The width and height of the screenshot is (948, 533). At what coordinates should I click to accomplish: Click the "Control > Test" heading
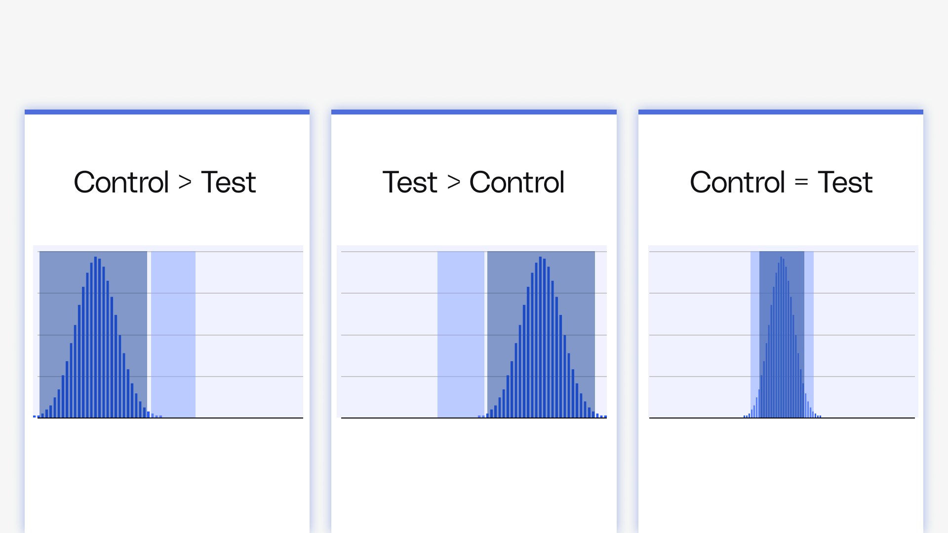point(164,182)
